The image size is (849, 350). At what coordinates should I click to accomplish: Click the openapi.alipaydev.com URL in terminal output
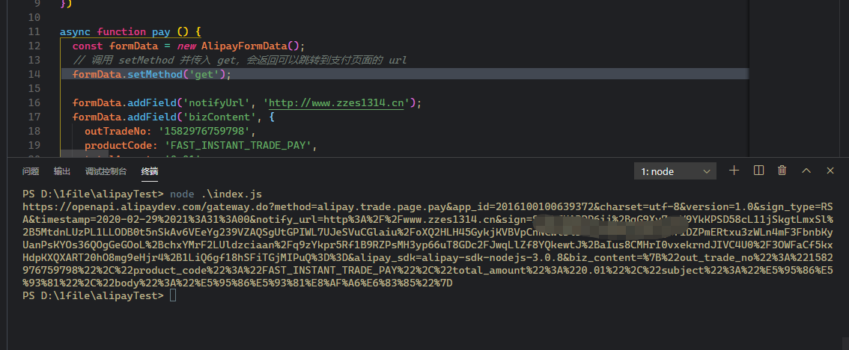tap(426, 245)
